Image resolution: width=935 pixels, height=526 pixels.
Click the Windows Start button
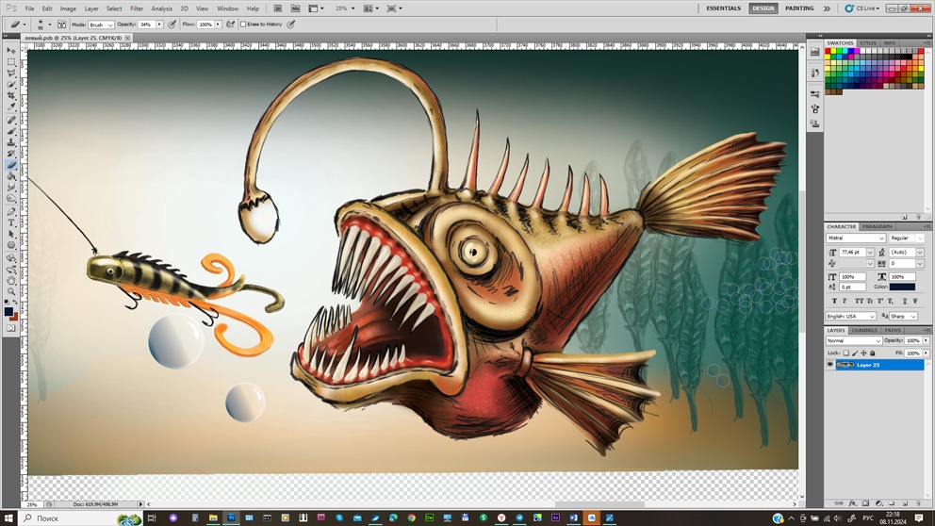(x=8, y=518)
